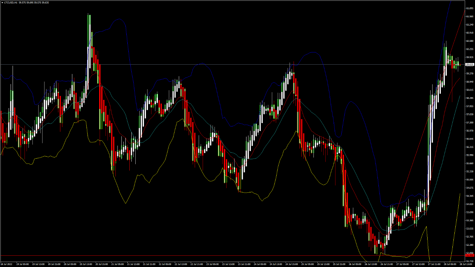Select the red horizontal level line near 52.050
475x267 pixels.
(x=232, y=255)
